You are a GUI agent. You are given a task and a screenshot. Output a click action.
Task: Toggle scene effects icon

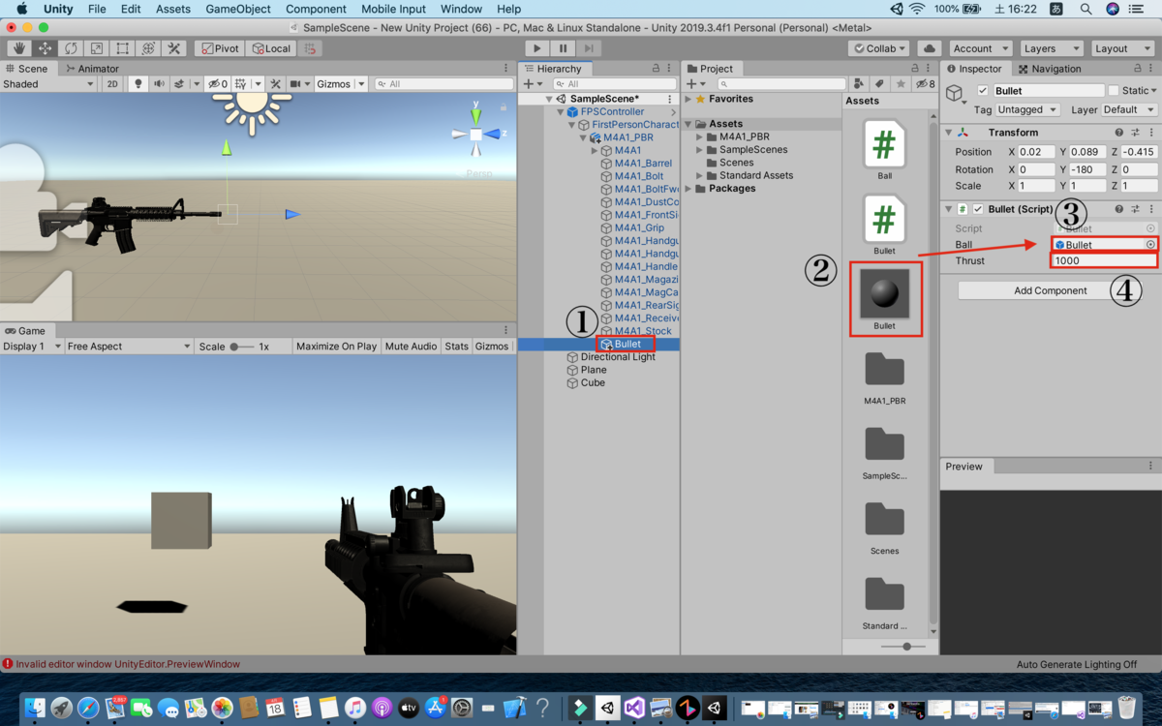click(179, 84)
